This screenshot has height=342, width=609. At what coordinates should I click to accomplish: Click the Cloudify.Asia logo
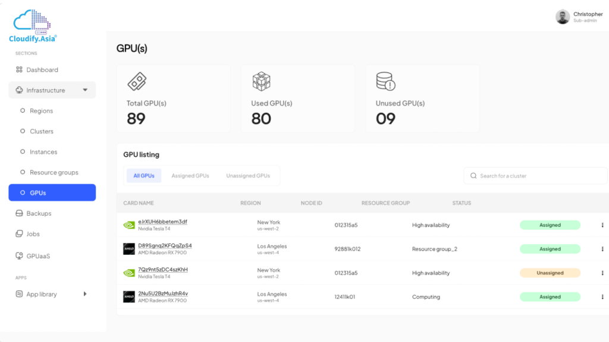[32, 23]
